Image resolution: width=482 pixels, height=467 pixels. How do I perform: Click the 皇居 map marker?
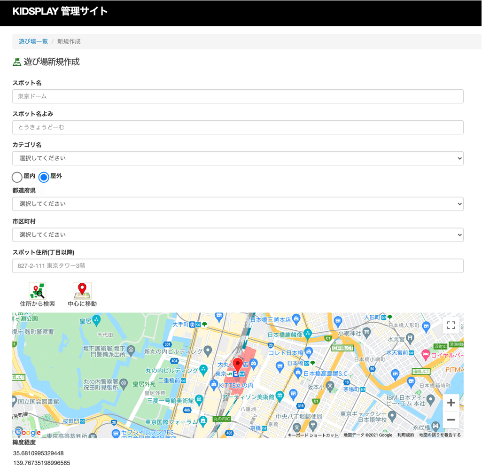[x=96, y=320]
